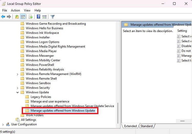
Task: Open the Help menu
Action: pos(38,10)
